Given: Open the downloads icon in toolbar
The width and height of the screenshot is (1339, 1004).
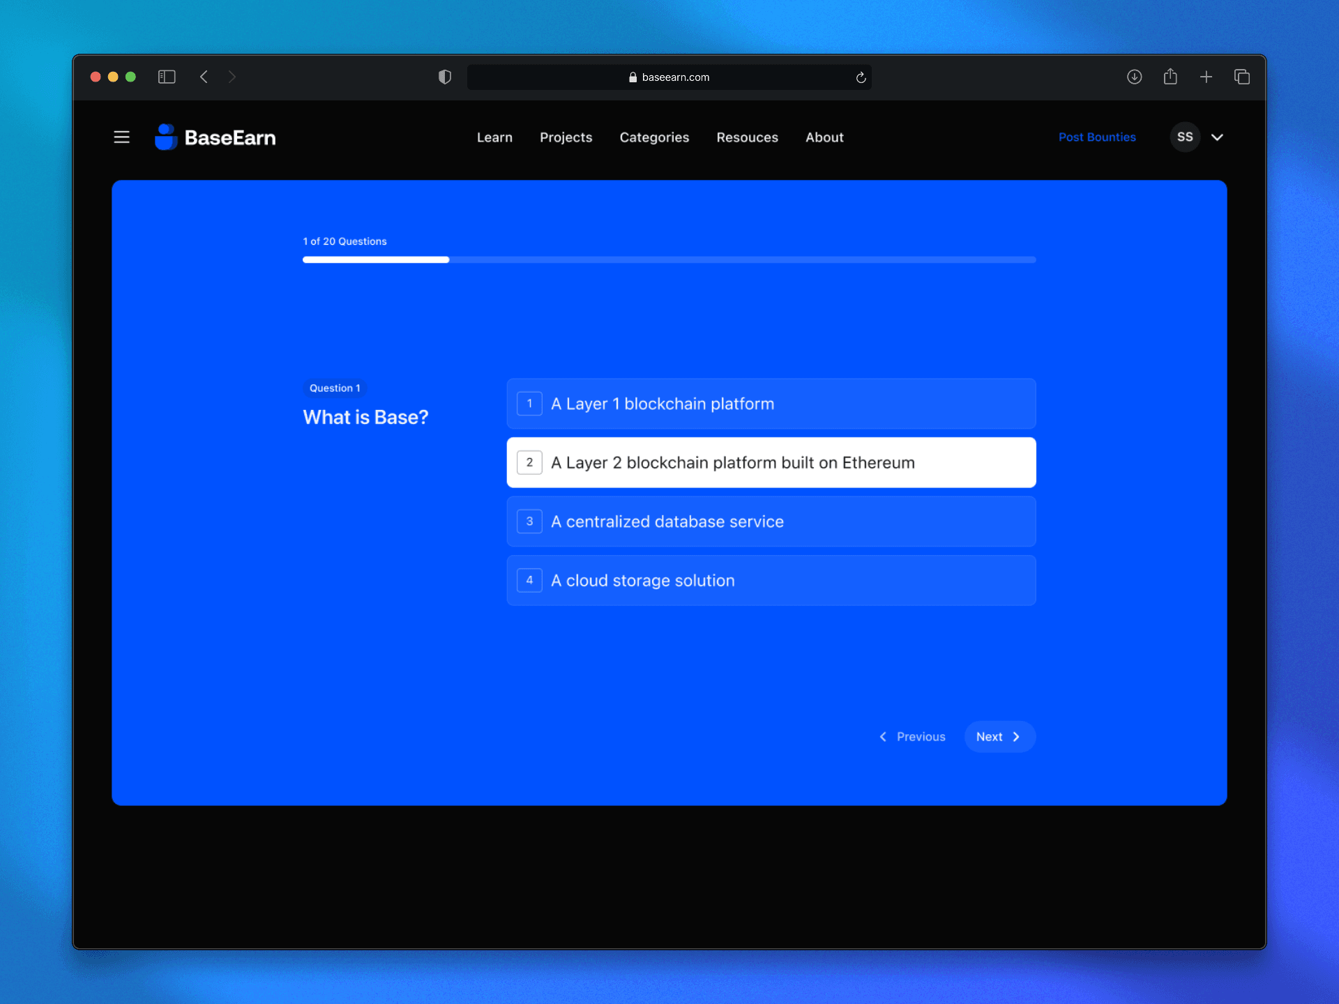Looking at the screenshot, I should [x=1134, y=77].
